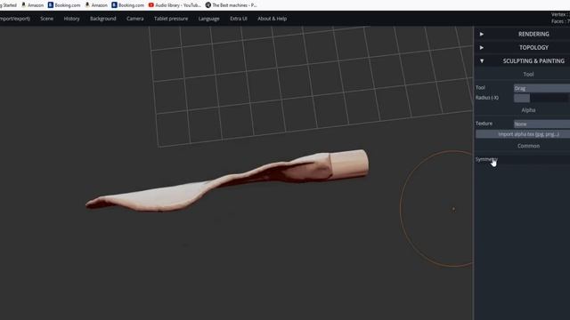Click the Vertex count readout
This screenshot has width=570, height=320.
[560, 14]
